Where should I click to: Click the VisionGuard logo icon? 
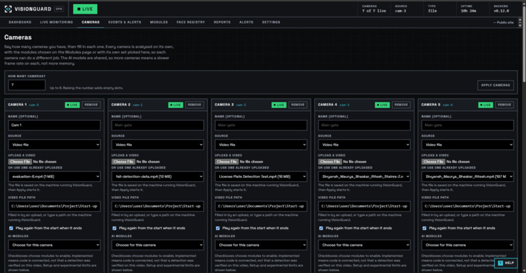8,9
